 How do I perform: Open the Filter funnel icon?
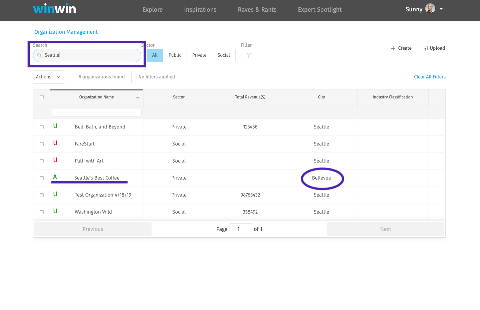(249, 55)
